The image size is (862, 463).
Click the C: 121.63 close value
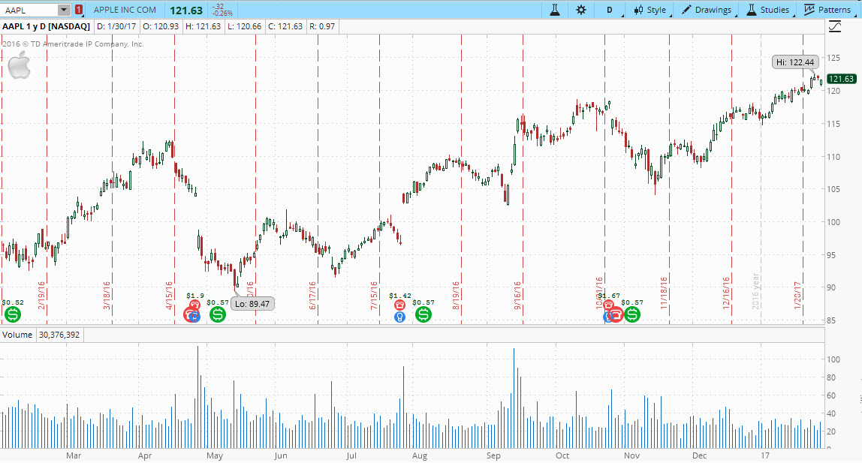point(285,26)
